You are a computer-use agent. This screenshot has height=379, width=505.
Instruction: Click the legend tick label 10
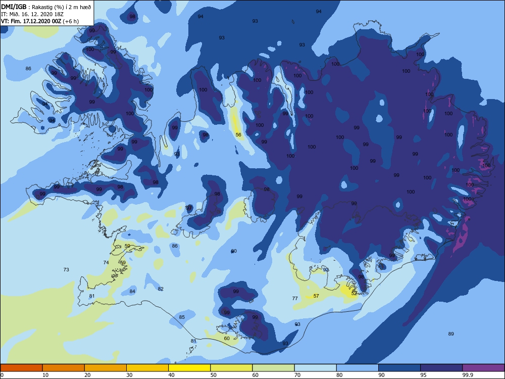coord(45,375)
